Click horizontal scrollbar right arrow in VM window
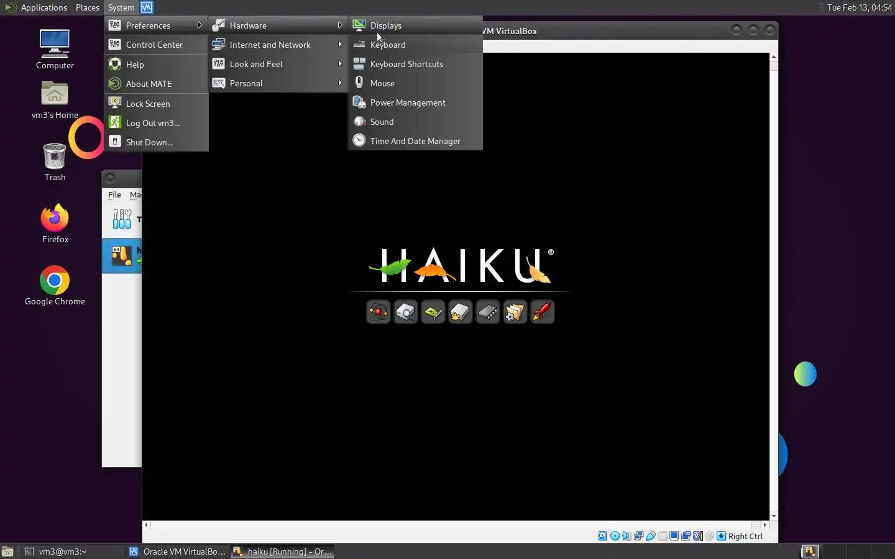 point(765,525)
